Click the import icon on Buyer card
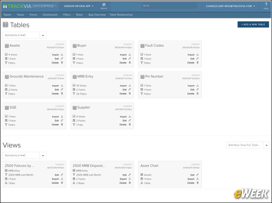Image resolution: width=272 pixels, height=203 pixels. point(130,55)
